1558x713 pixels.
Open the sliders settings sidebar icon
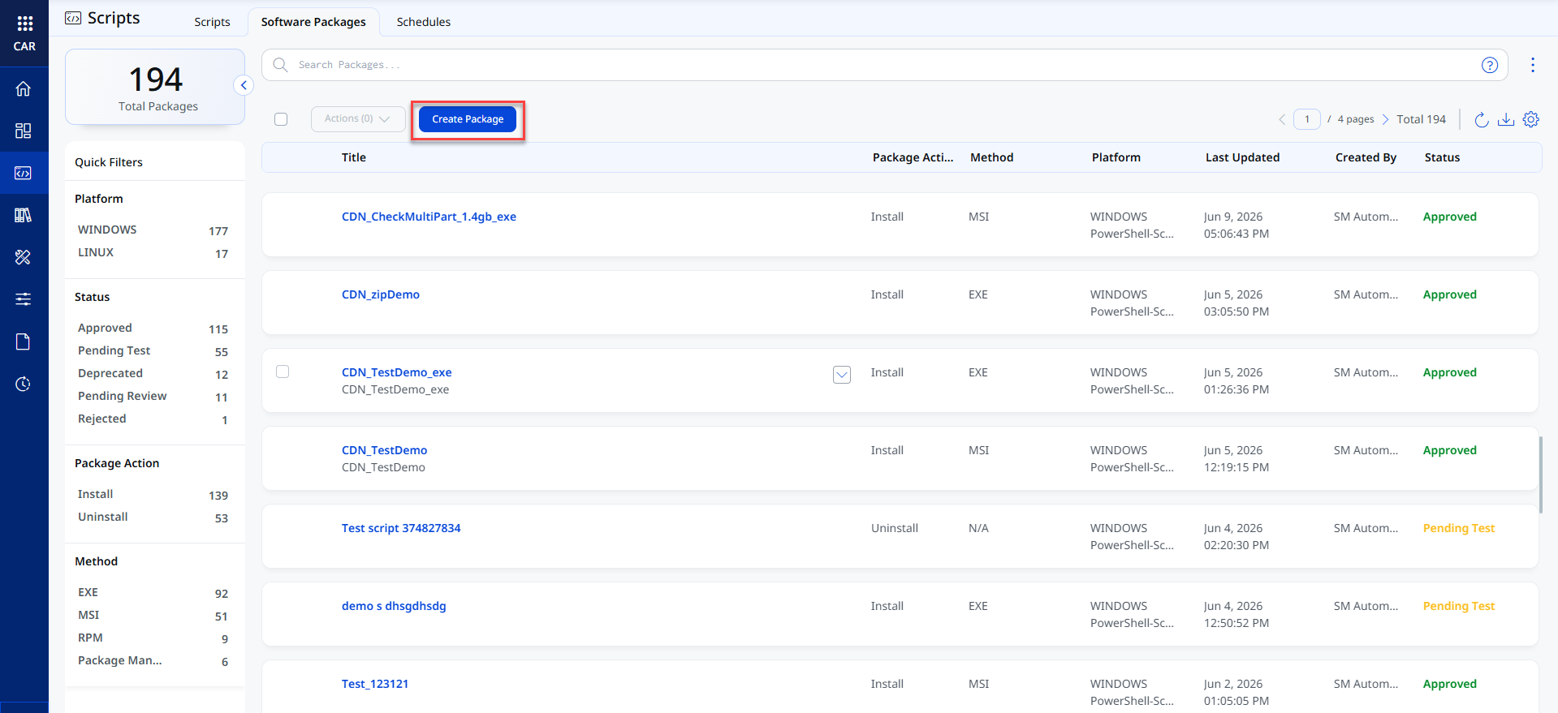24,299
